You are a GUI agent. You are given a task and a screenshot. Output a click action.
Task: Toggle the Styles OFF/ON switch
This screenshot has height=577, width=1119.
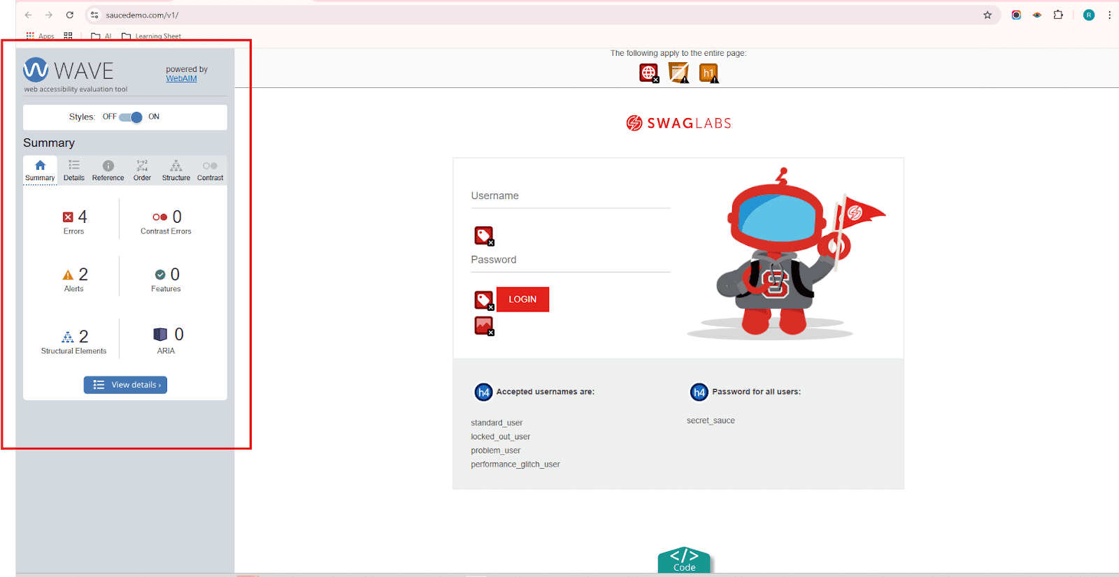(131, 117)
